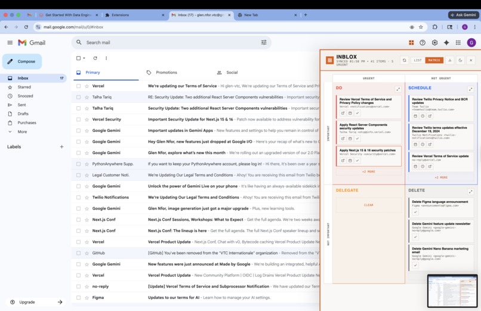Click calendar icon on Review Vercel Terms of Service update card
Viewport: 481px width, 311px height.
pyautogui.click(x=415, y=166)
